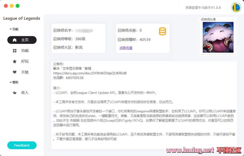Click the Poro summoner avatar image
Image resolution: width=244 pixels, height=156 pixels.
click(x=218, y=37)
